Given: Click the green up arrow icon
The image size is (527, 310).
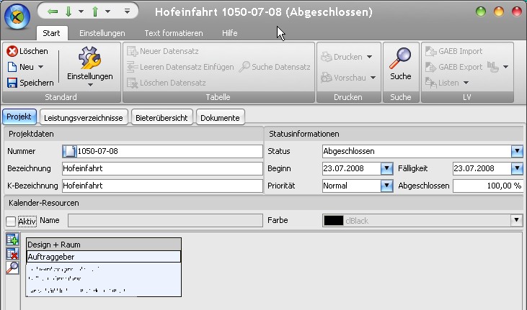Looking at the screenshot, I should 95,12.
